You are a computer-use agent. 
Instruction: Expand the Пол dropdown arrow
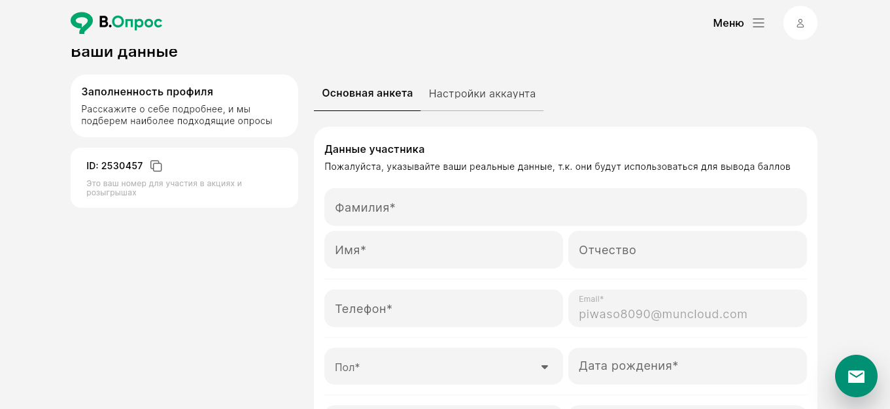click(x=545, y=367)
